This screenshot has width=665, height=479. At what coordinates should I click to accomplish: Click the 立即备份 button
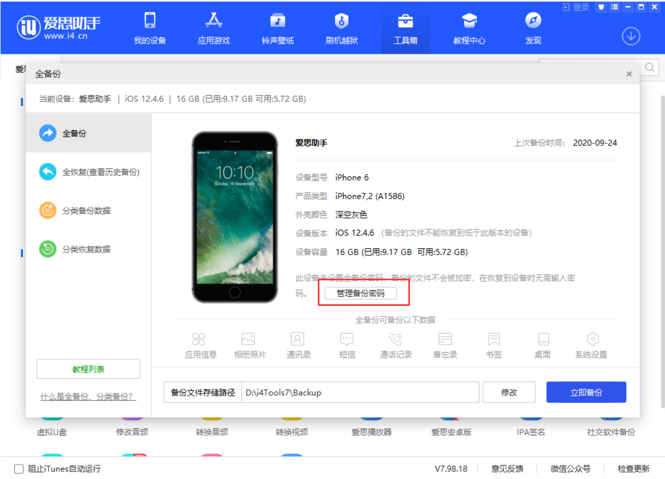point(586,392)
